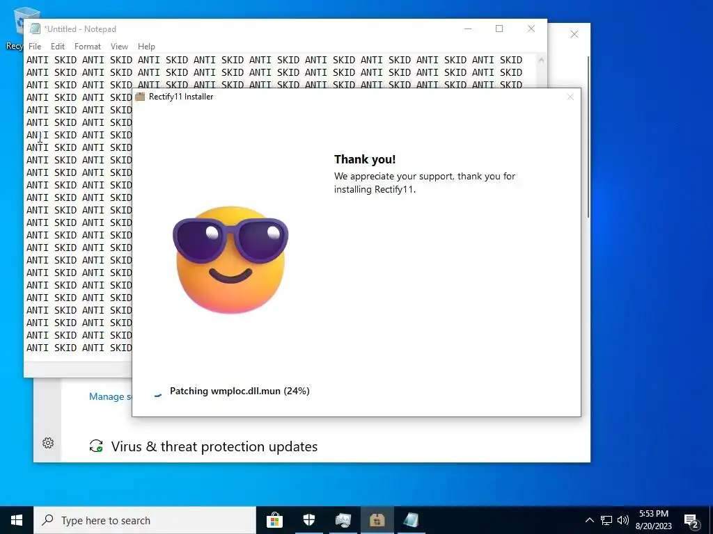713x534 pixels.
Task: Click the Notepad icon in its title bar
Action: pos(35,29)
